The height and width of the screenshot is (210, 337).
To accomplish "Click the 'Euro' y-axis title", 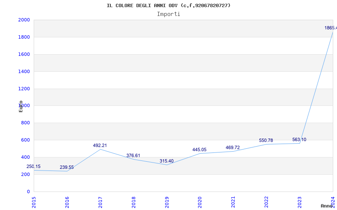I will point(21,106).
